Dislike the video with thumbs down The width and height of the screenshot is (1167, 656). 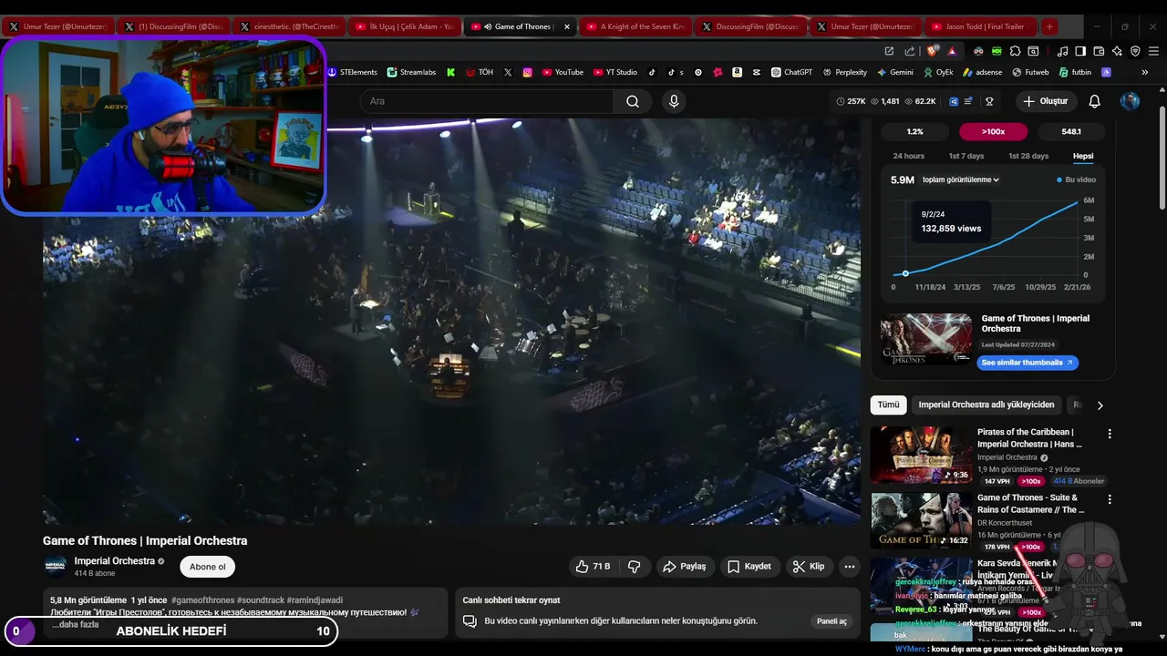pos(634,567)
